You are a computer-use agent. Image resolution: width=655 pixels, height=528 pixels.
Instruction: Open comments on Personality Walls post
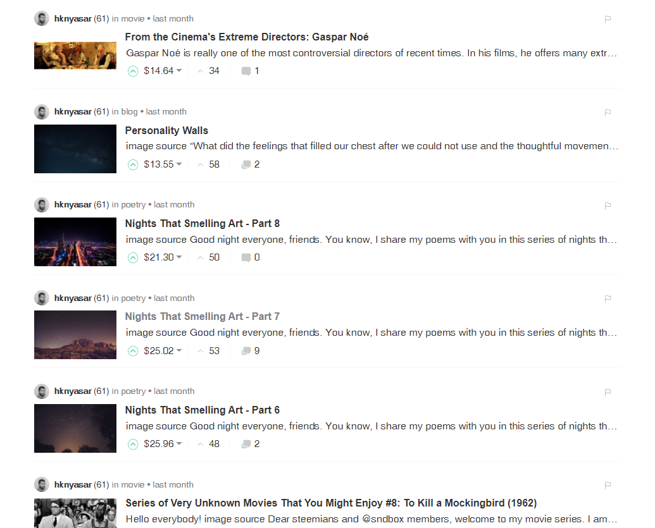click(x=250, y=164)
